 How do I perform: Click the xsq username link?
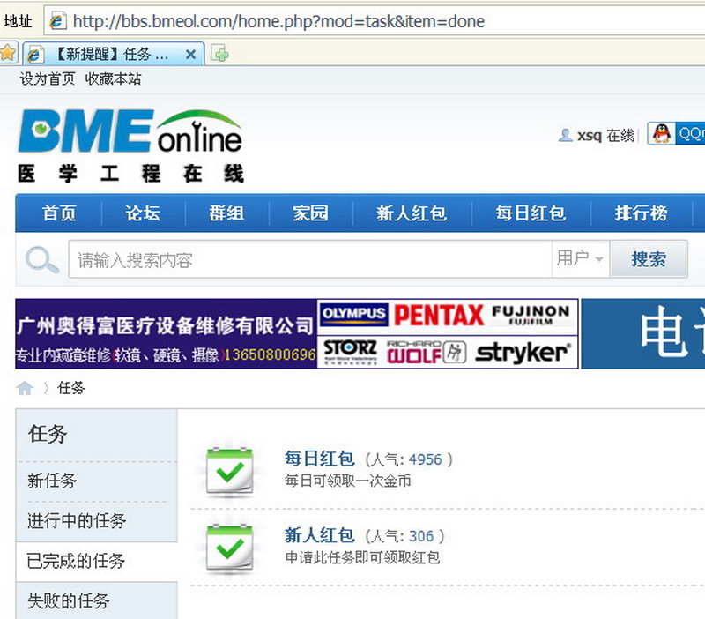tap(589, 136)
